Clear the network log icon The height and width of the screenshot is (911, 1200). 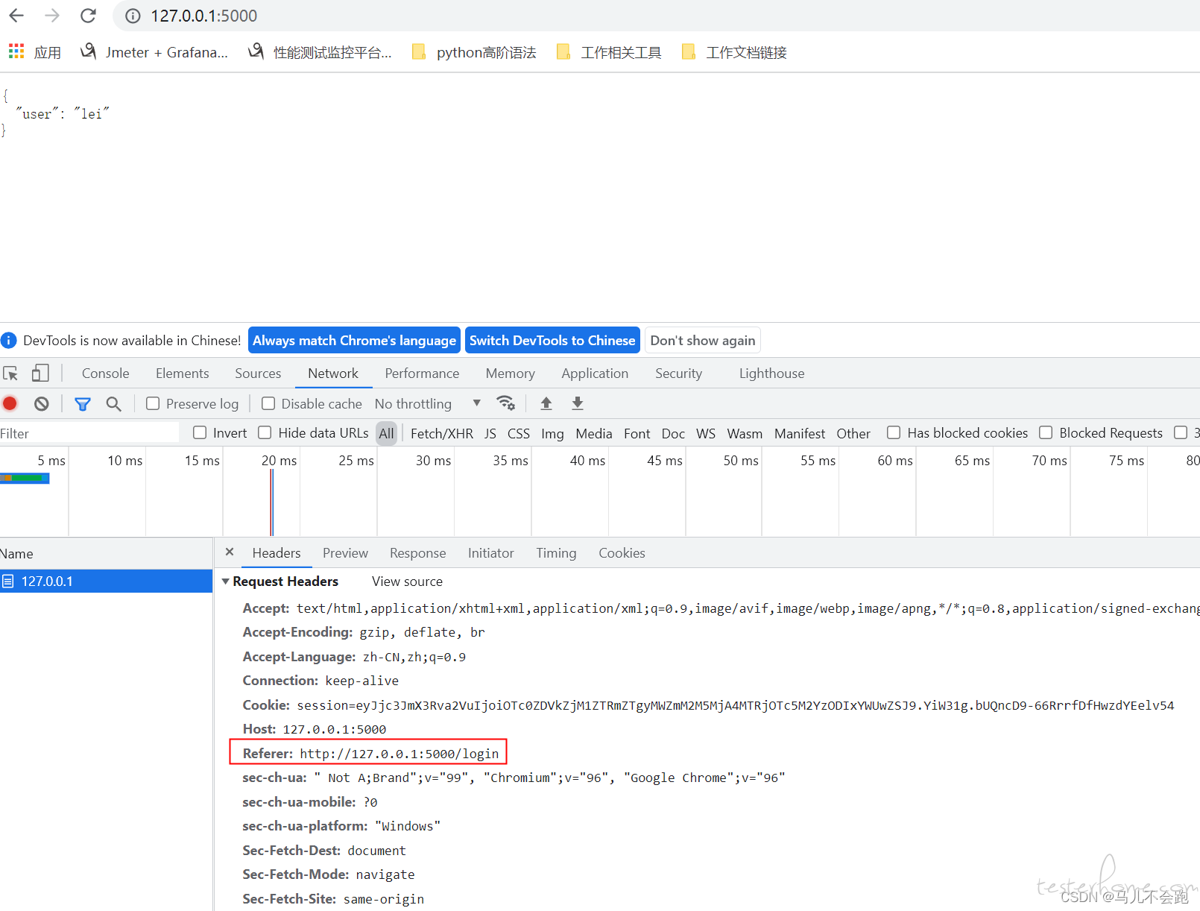point(42,403)
